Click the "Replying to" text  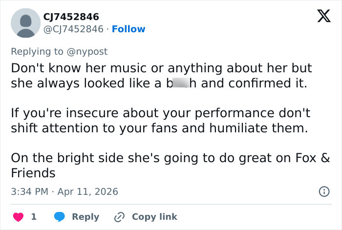click(x=37, y=51)
